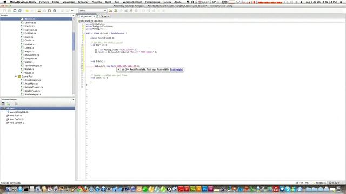
Task: Open the Ferramentas menu
Action: pos(152,2)
